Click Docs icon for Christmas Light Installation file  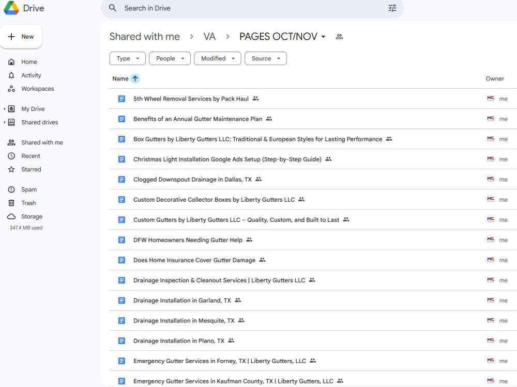click(121, 159)
